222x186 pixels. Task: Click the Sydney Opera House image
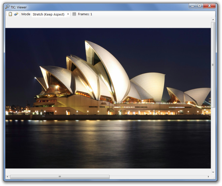tap(108, 98)
